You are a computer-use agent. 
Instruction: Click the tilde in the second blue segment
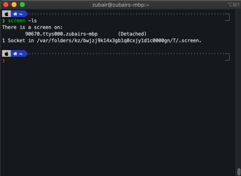(x=21, y=54)
